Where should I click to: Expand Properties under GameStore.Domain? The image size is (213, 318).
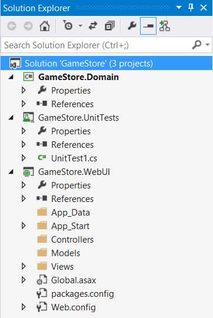[24, 91]
